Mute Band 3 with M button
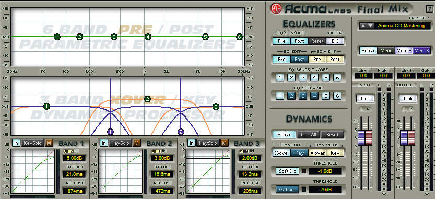Image resolution: width=436 pixels, height=199 pixels. point(224,143)
